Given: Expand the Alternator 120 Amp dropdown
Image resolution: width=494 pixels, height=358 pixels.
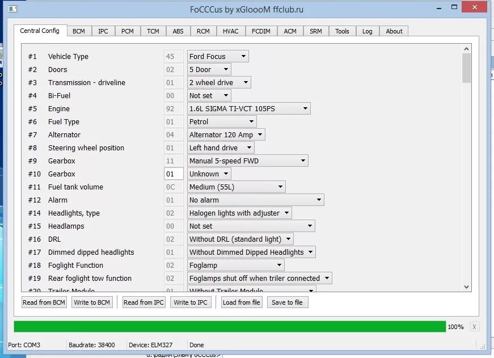Looking at the screenshot, I should coord(226,135).
